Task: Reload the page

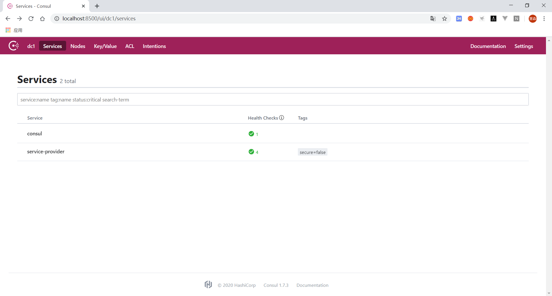Action: pos(31,19)
